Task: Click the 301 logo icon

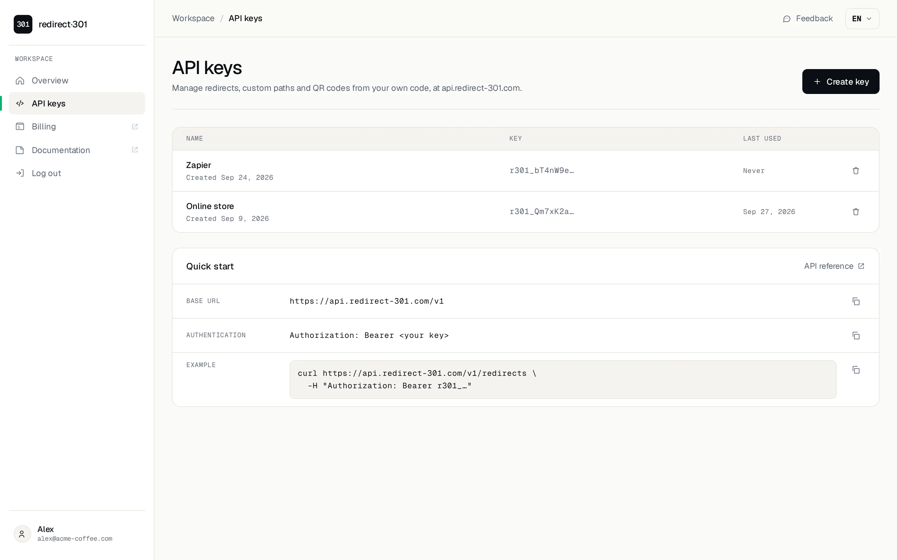Action: (x=23, y=24)
